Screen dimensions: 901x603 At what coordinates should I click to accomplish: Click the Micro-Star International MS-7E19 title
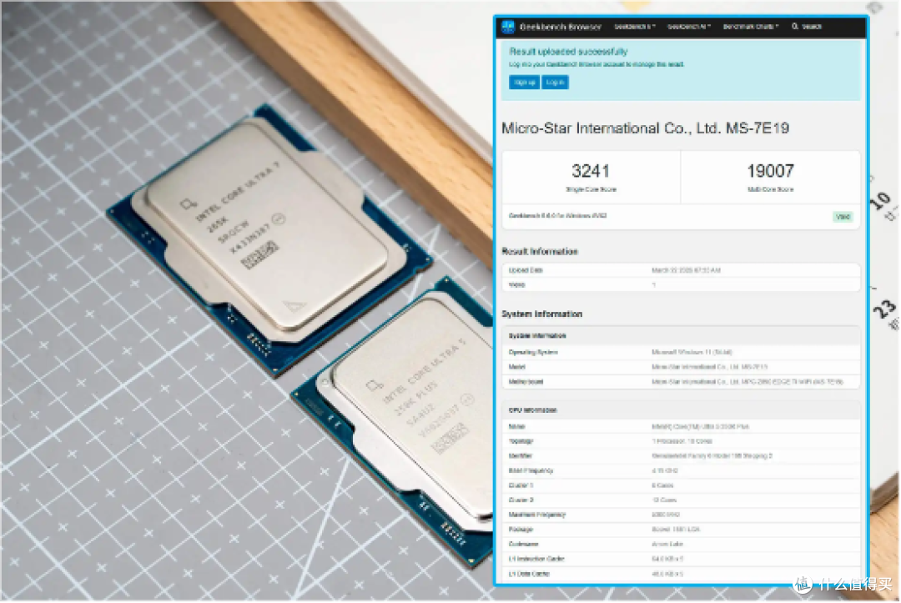click(x=645, y=128)
